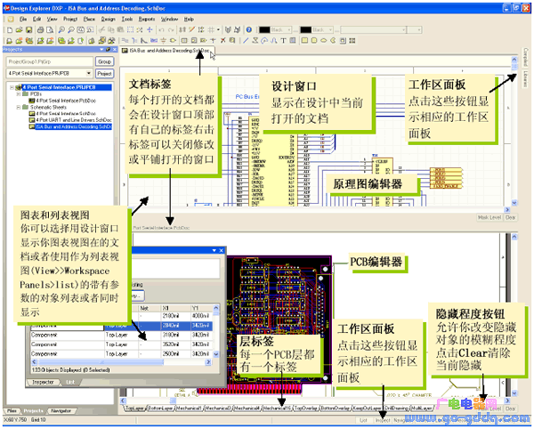Image resolution: width=534 pixels, height=429 pixels.
Task: Collapse the PCBs tree folder
Action: pyautogui.click(x=19, y=94)
